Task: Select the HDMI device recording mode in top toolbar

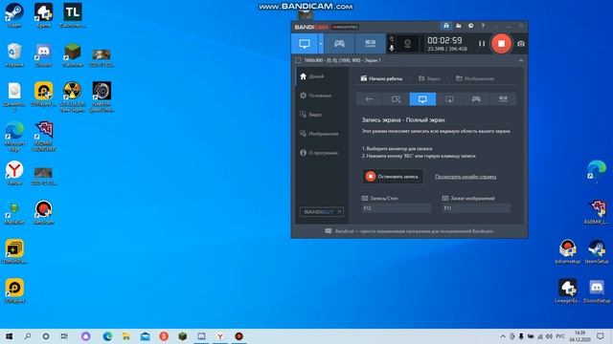Action: tap(370, 44)
